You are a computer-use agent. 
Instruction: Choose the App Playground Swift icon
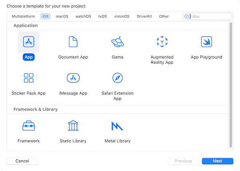pyautogui.click(x=206, y=42)
